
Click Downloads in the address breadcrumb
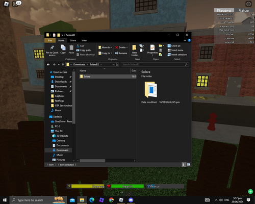[x=79, y=65]
